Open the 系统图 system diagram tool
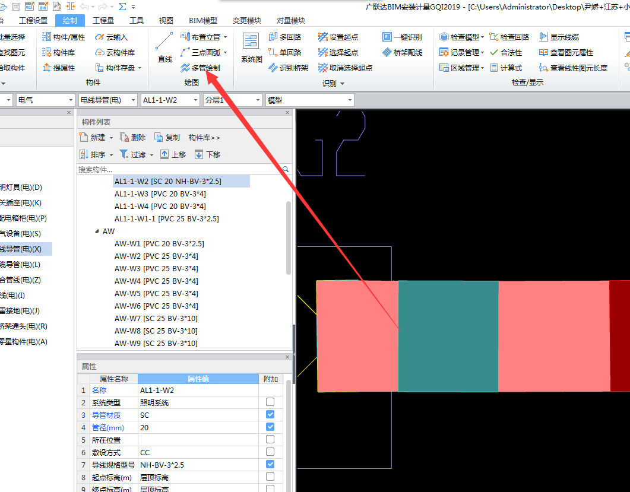630x492 pixels. pyautogui.click(x=252, y=47)
